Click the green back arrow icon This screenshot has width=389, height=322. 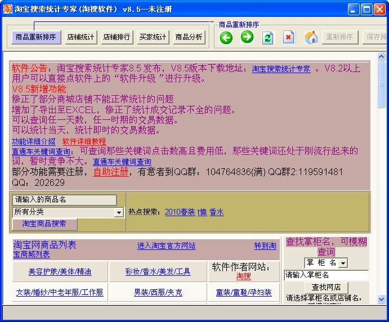click(226, 38)
